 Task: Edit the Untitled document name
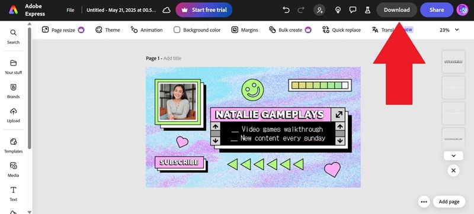[121, 10]
